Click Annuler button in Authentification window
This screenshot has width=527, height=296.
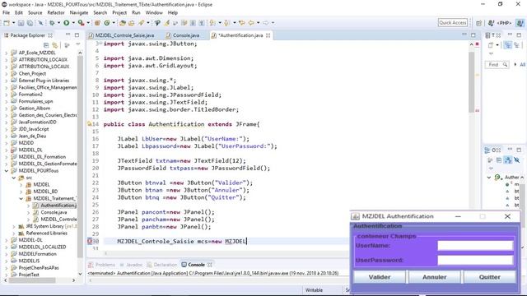coord(435,277)
